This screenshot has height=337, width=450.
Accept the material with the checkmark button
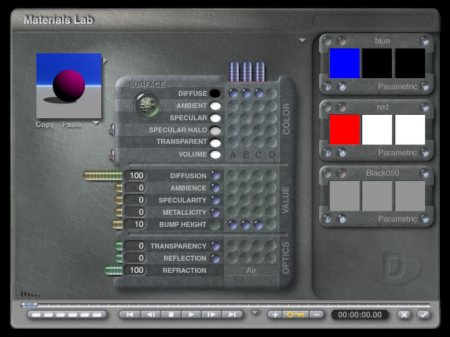(x=424, y=315)
